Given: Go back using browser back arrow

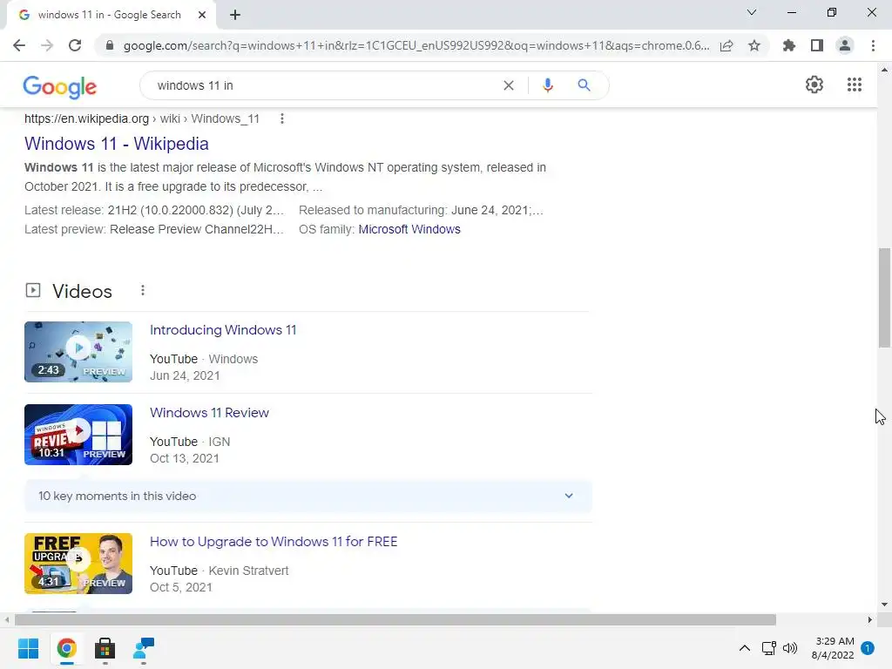Looking at the screenshot, I should coord(19,45).
